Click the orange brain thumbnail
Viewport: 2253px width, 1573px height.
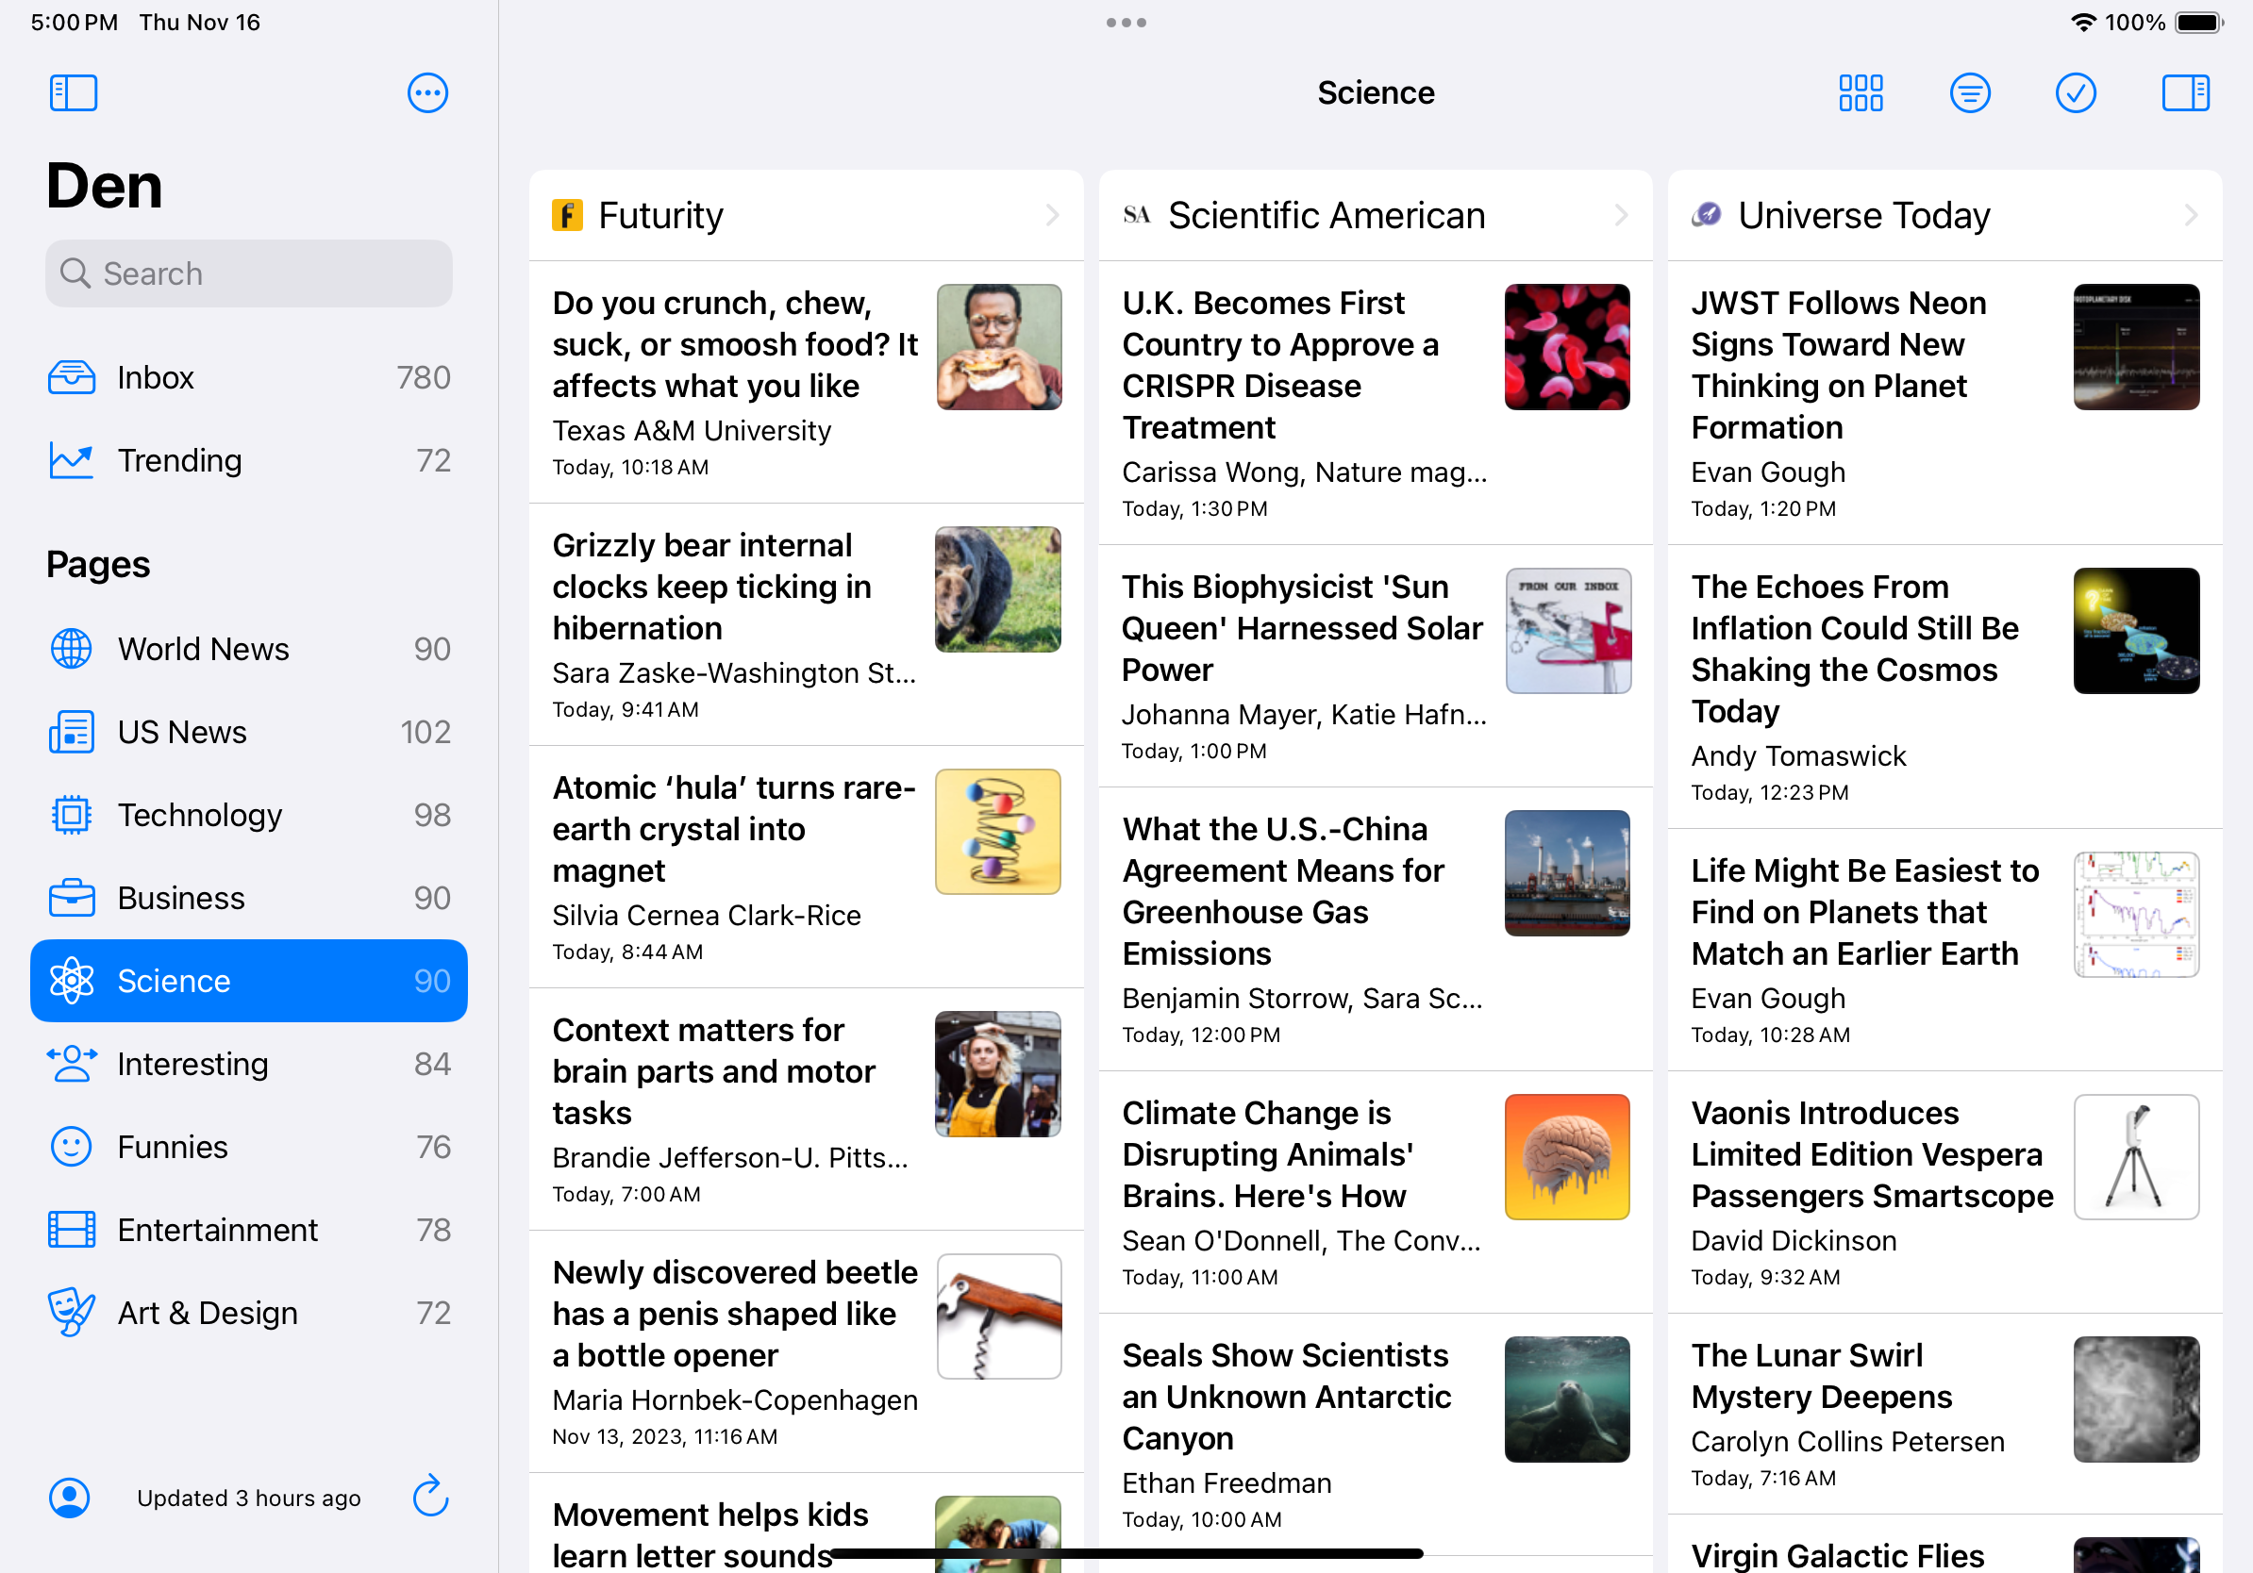point(1567,1157)
